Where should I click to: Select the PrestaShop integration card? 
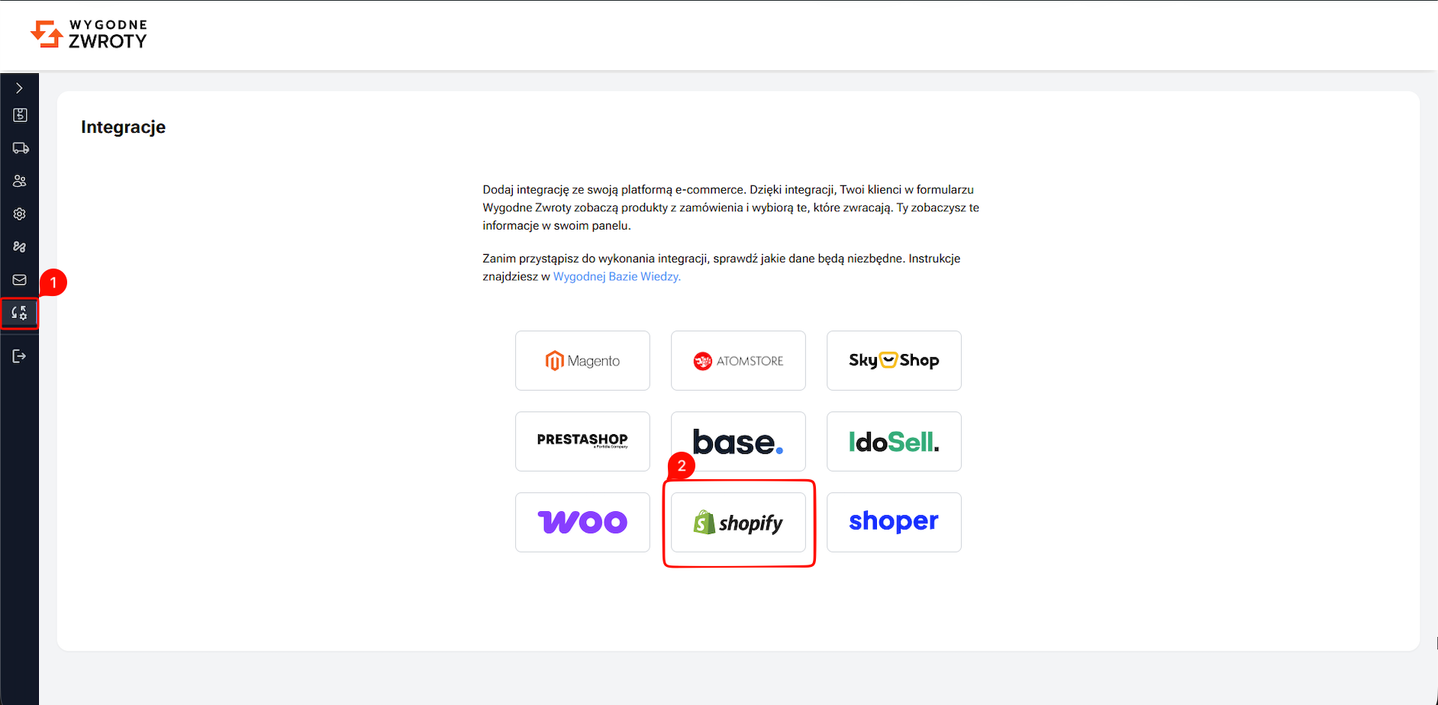[x=582, y=441]
